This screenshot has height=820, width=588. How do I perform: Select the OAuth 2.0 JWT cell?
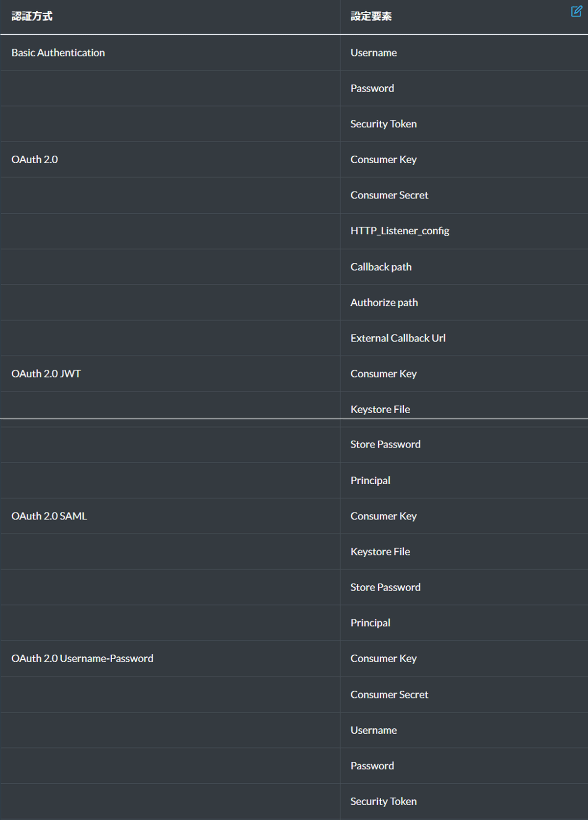pyautogui.click(x=46, y=373)
